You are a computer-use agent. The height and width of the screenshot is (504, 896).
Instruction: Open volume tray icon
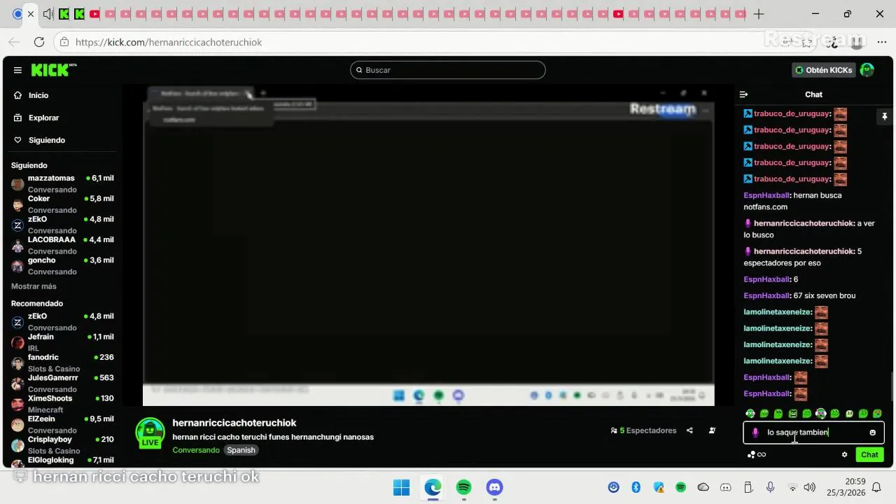(x=810, y=487)
